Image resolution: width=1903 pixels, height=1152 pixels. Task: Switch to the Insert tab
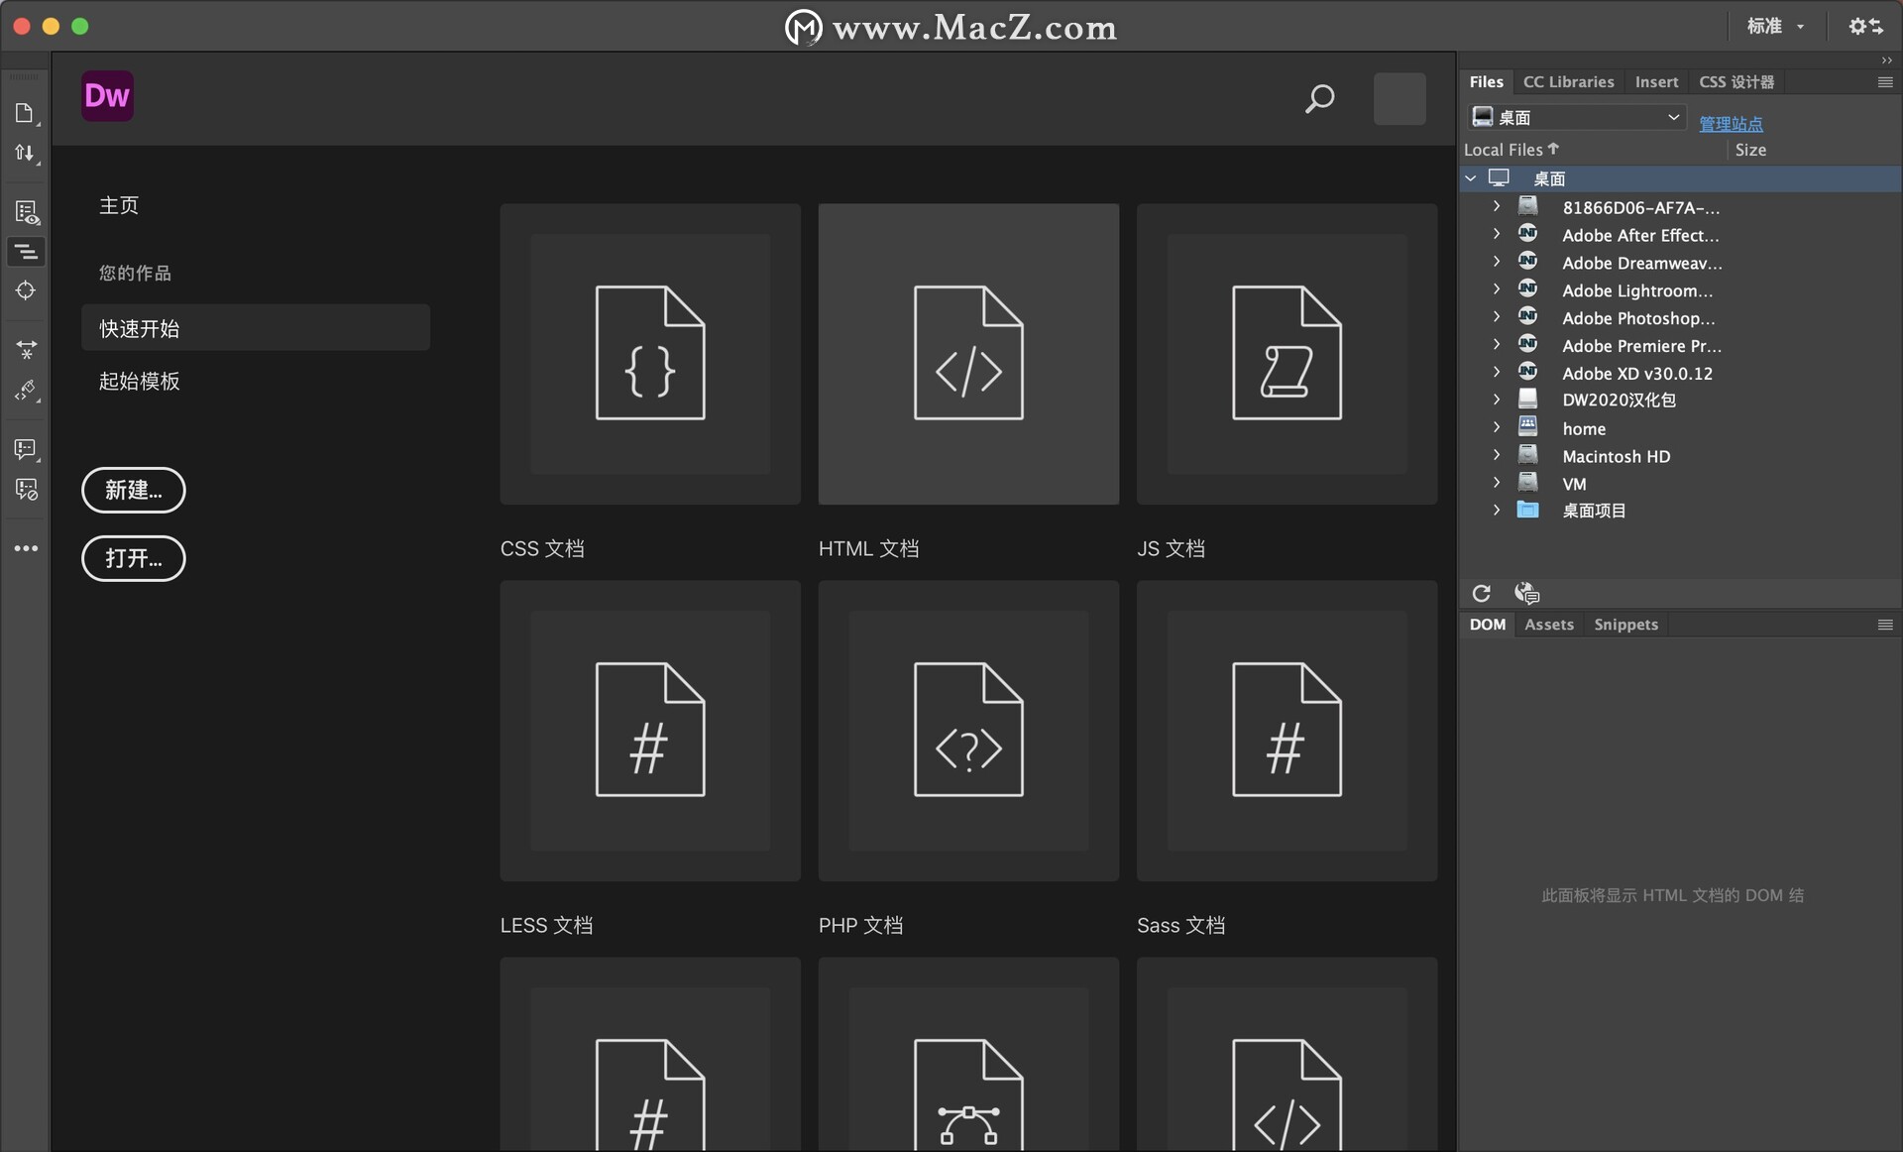pos(1656,82)
